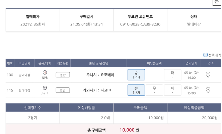Select 승 1.39 odds for 가와사키
Screen dimensions: 222x134
[136, 90]
